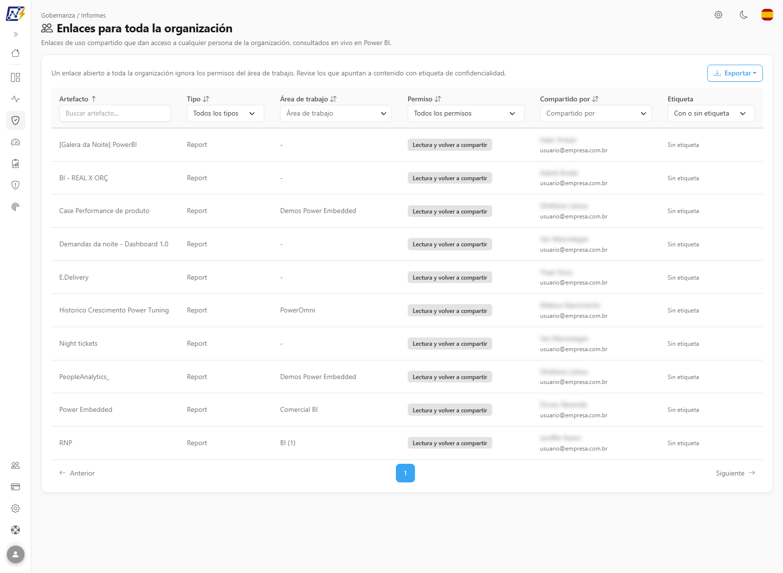This screenshot has height=573, width=783.
Task: Open the users group icon in the sidebar
Action: pyautogui.click(x=16, y=465)
